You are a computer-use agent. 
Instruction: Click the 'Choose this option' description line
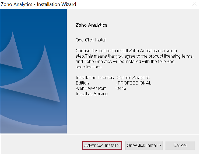126,51
